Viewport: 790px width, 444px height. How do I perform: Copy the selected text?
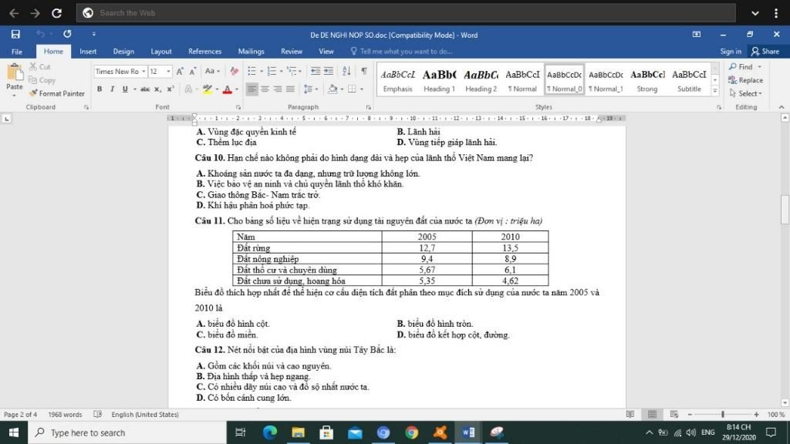pos(42,80)
